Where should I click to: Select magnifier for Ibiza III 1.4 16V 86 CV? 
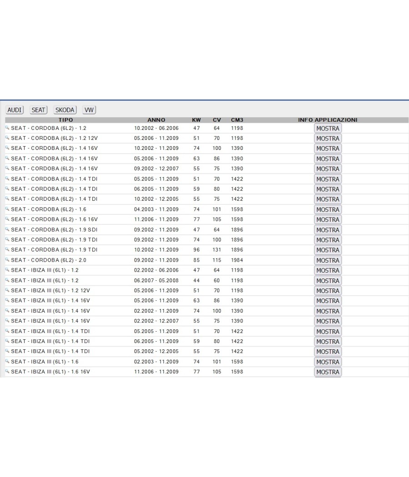tap(7, 300)
